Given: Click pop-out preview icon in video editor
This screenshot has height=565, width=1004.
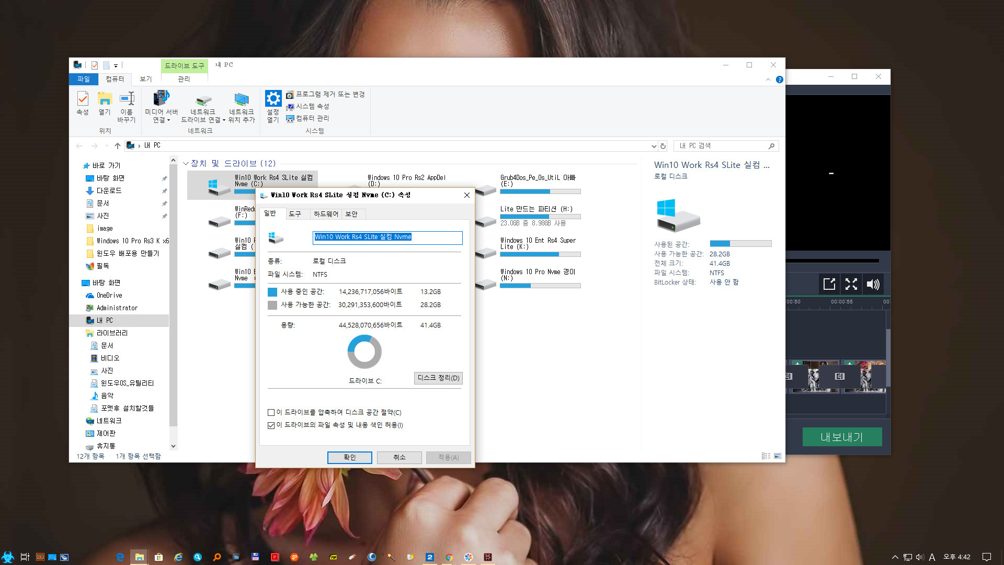Looking at the screenshot, I should [829, 284].
